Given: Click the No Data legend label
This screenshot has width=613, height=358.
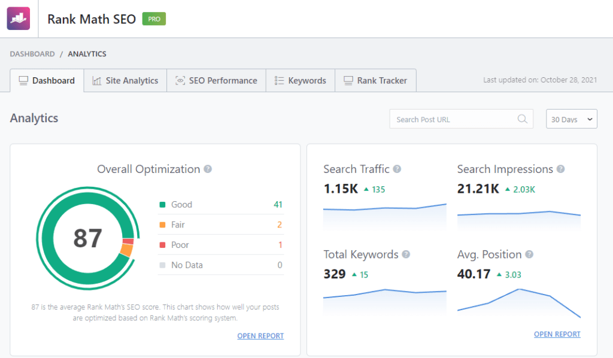Looking at the screenshot, I should [x=187, y=265].
